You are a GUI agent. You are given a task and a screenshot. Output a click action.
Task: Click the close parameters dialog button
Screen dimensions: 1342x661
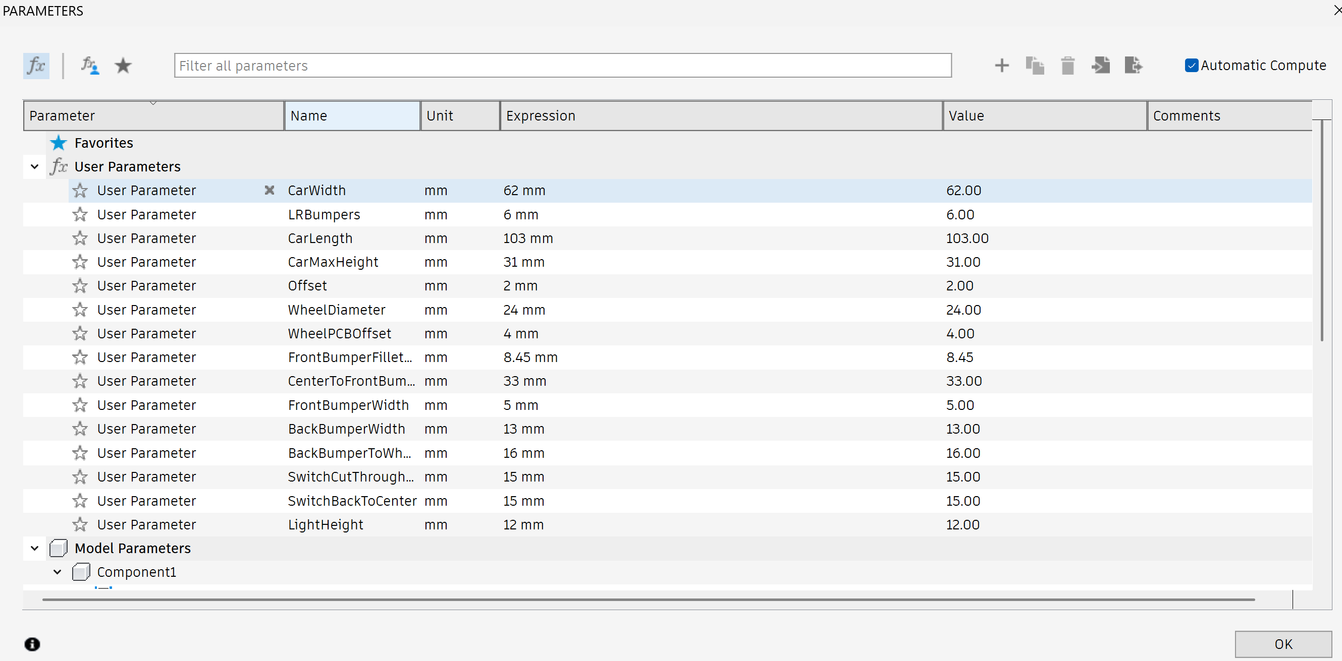click(1334, 10)
